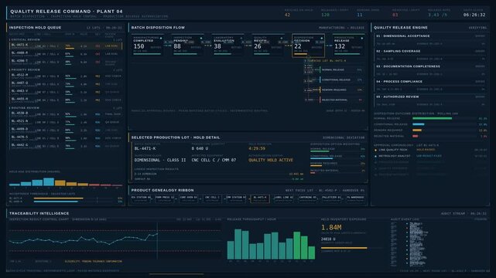Click the Quality Hold Active status
The height and width of the screenshot is (278, 496).
pyautogui.click(x=271, y=161)
